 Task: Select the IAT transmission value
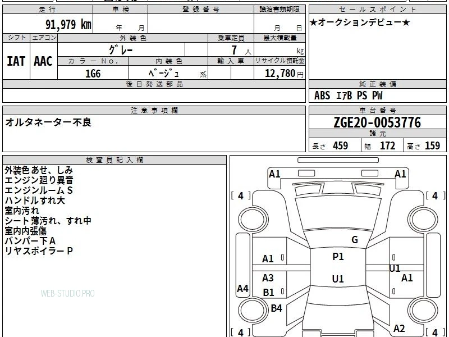click(16, 61)
